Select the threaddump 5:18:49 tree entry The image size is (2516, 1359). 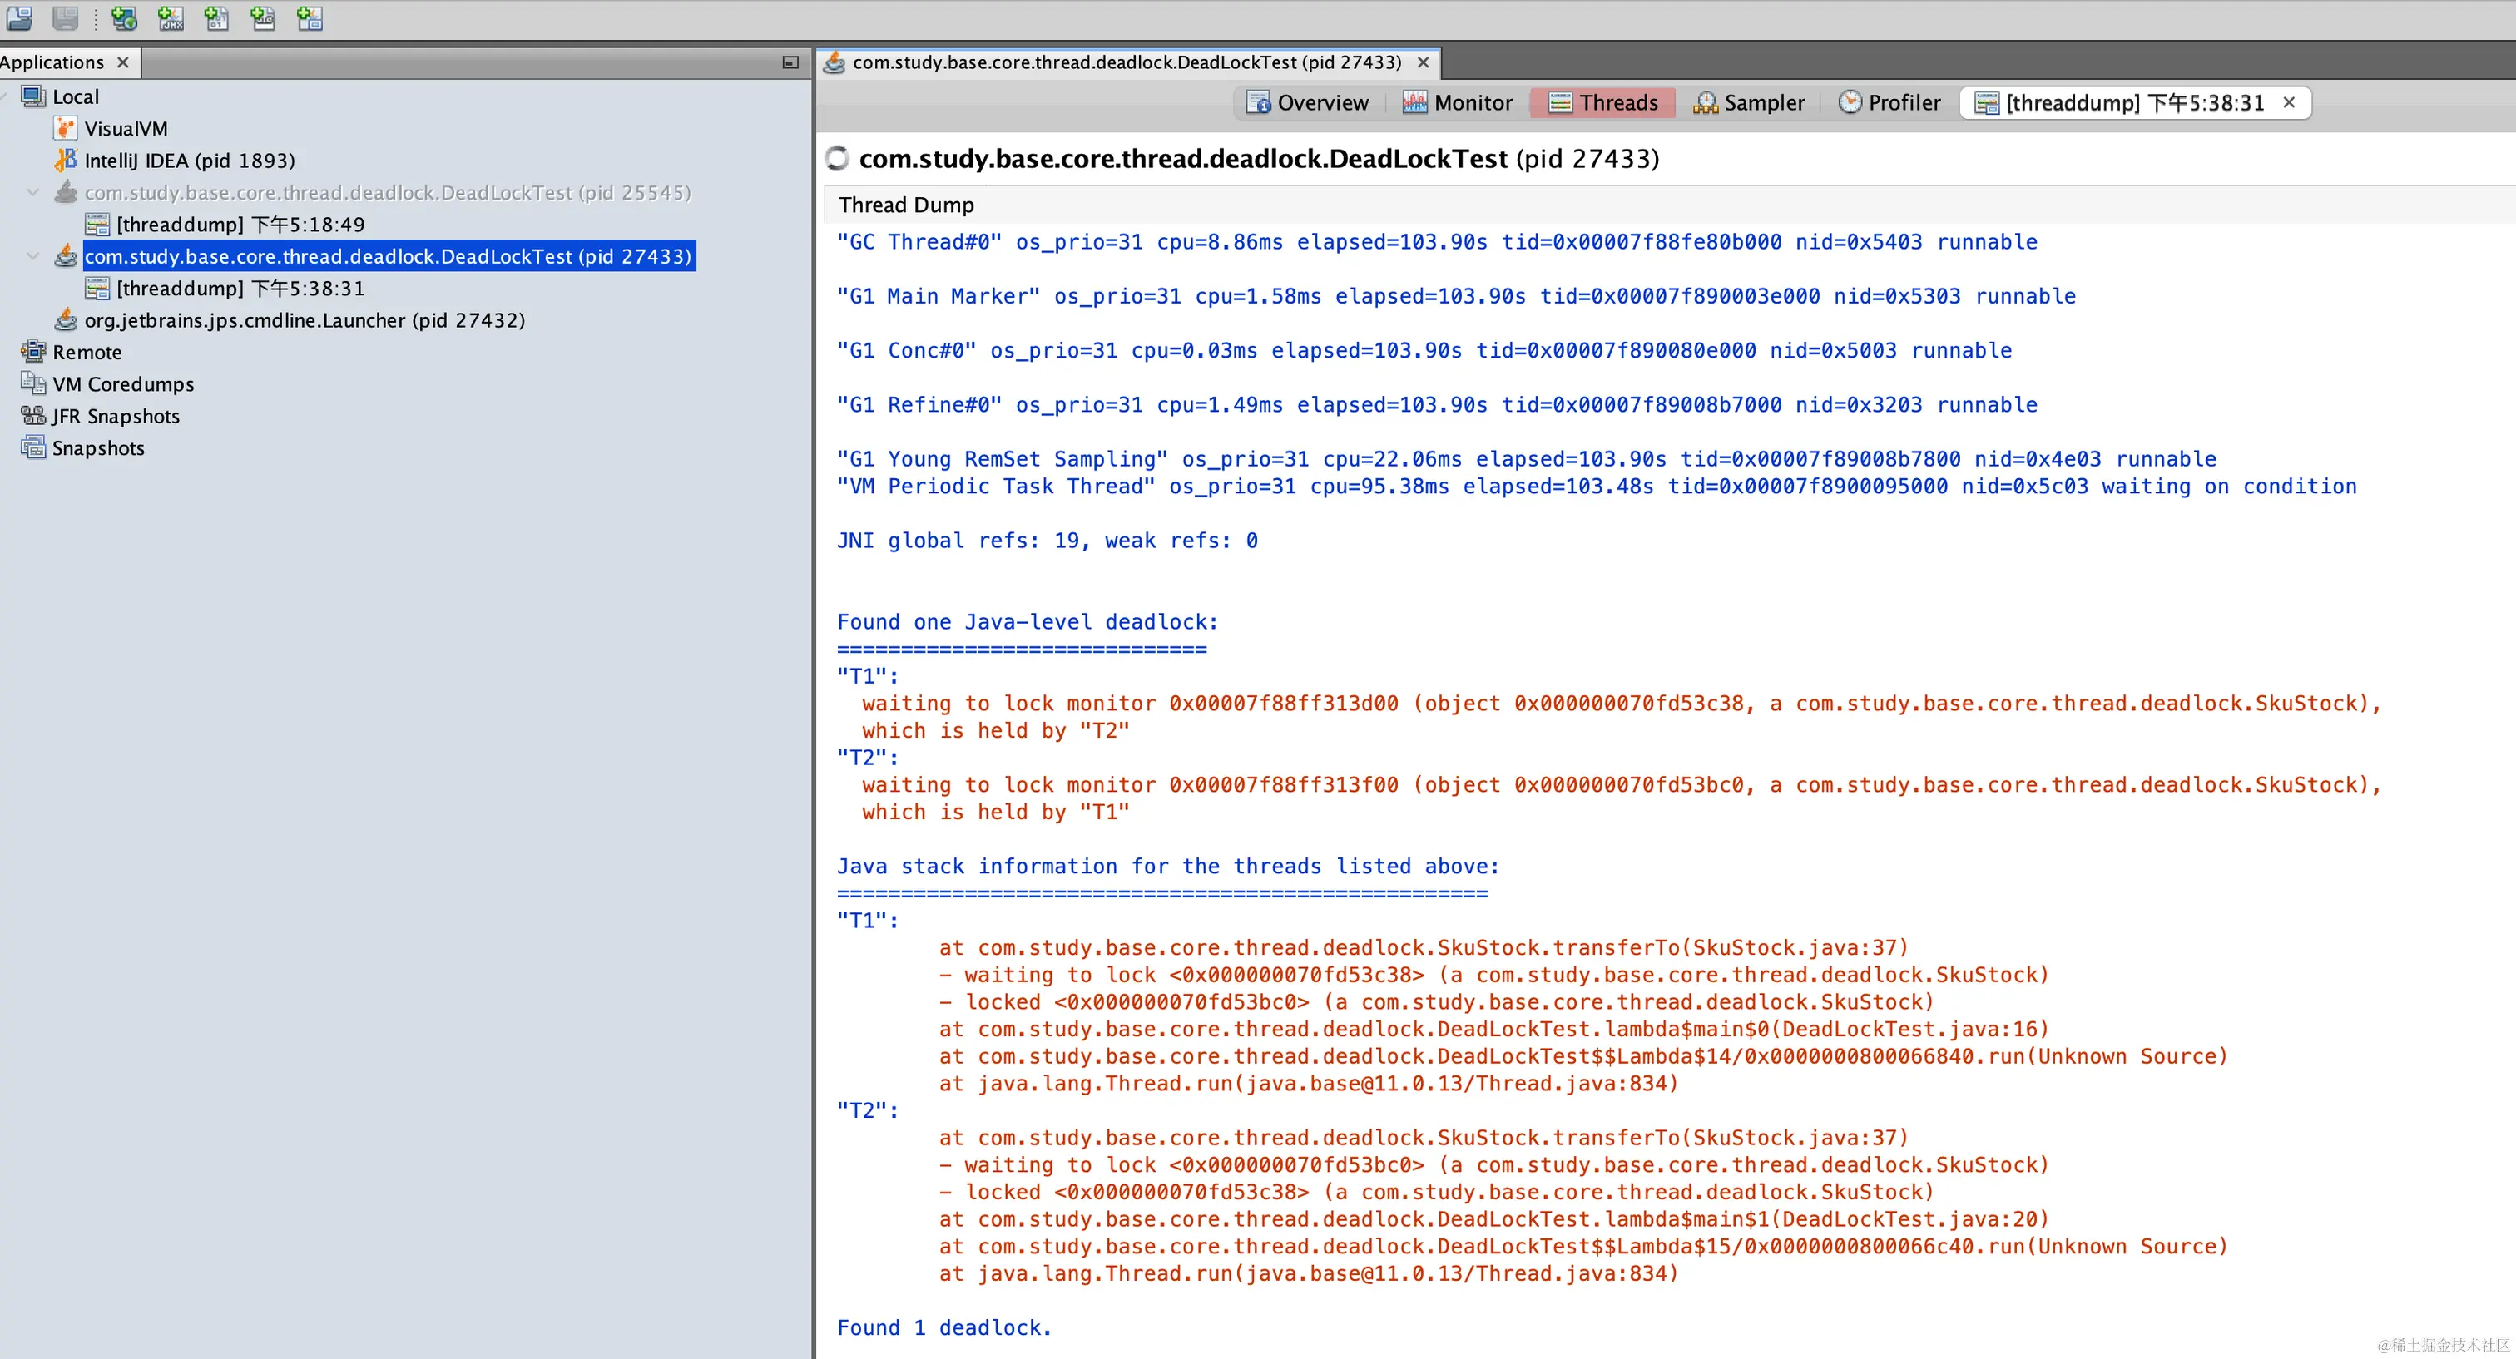tap(240, 225)
